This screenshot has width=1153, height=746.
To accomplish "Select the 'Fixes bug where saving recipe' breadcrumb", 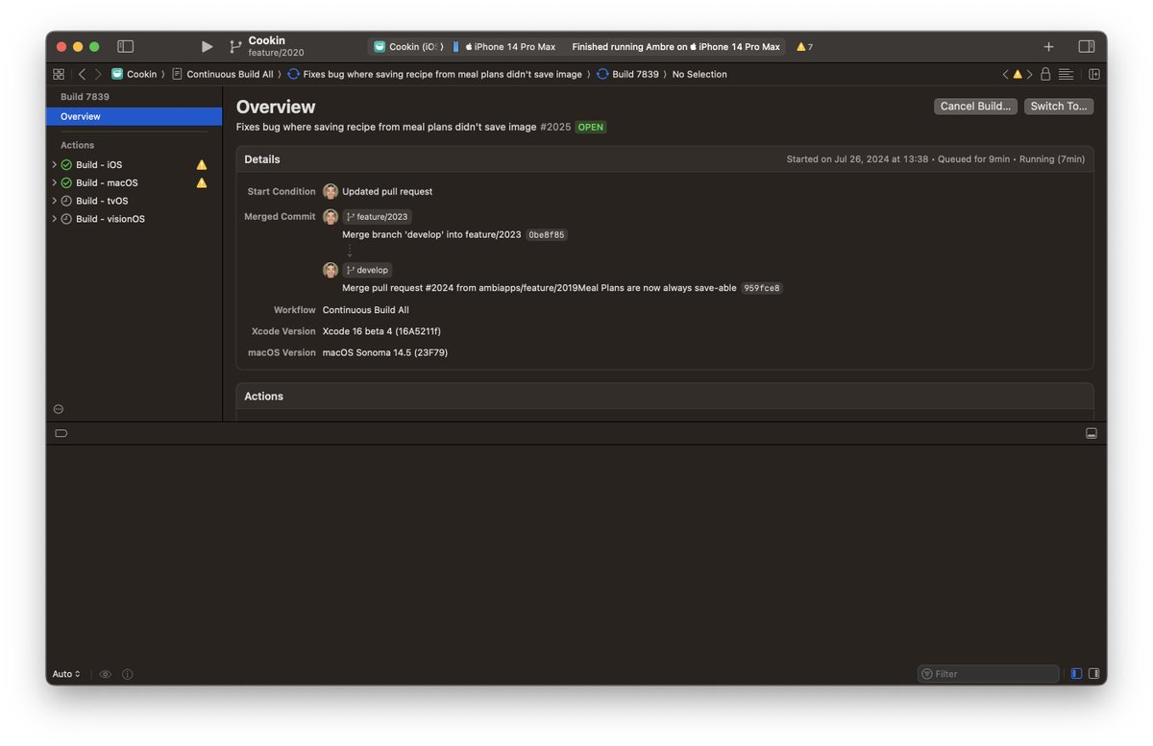I will (x=434, y=74).
